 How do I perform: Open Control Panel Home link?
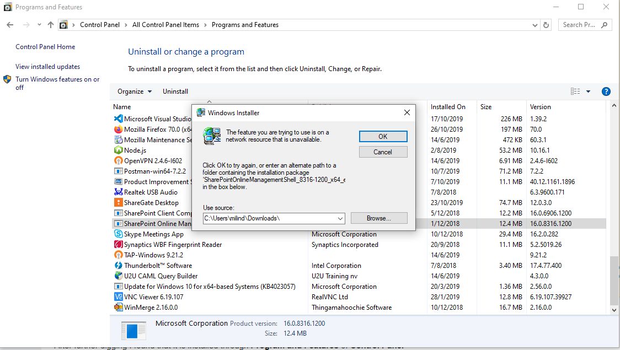pos(45,47)
